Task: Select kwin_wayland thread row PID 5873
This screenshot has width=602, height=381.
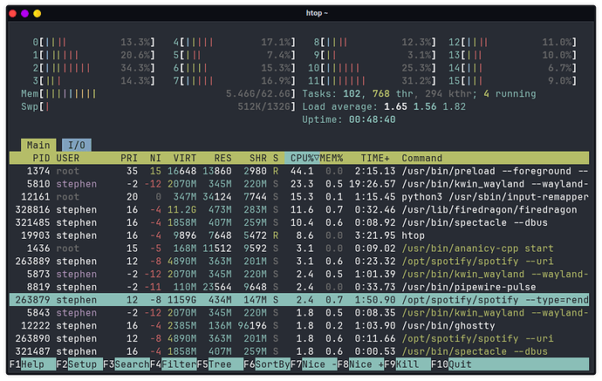Action: pyautogui.click(x=299, y=275)
